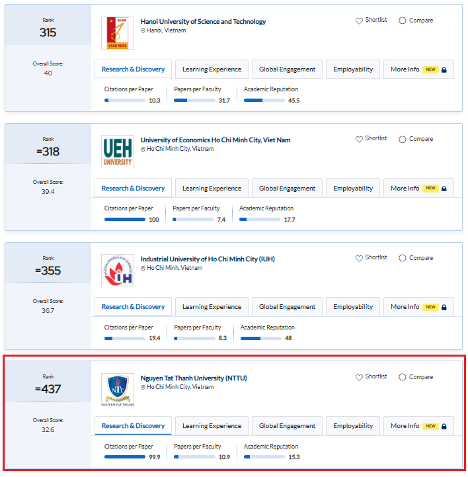Open Global Engagement tab for University of Economics
This screenshot has height=477, width=468.
pyautogui.click(x=287, y=189)
